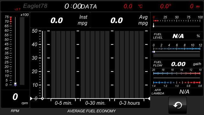Click the fuel level gauge needle marker

tap(154, 25)
